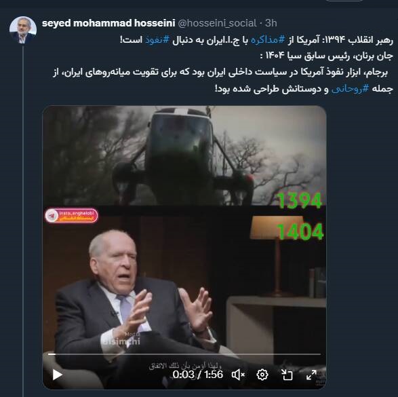Click the green 1404 year label

(300, 231)
